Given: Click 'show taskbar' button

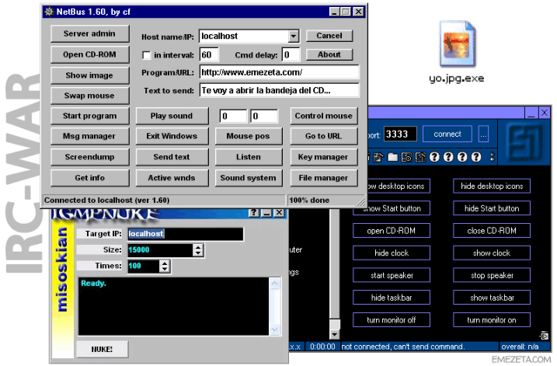Looking at the screenshot, I should (492, 298).
